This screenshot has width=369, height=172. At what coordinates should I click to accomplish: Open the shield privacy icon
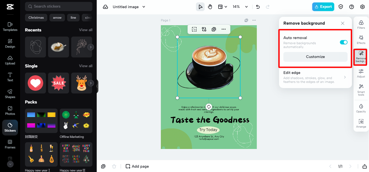point(341,7)
